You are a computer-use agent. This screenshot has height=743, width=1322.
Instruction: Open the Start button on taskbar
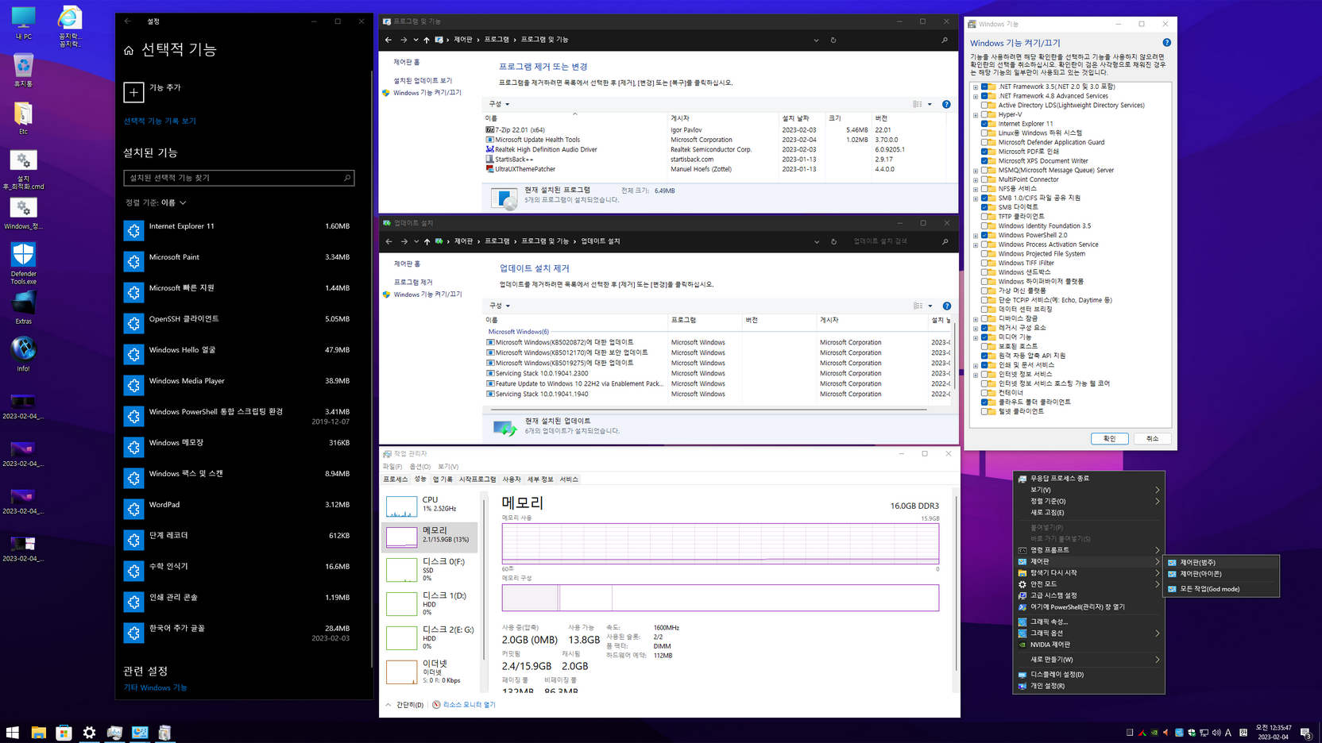13,733
